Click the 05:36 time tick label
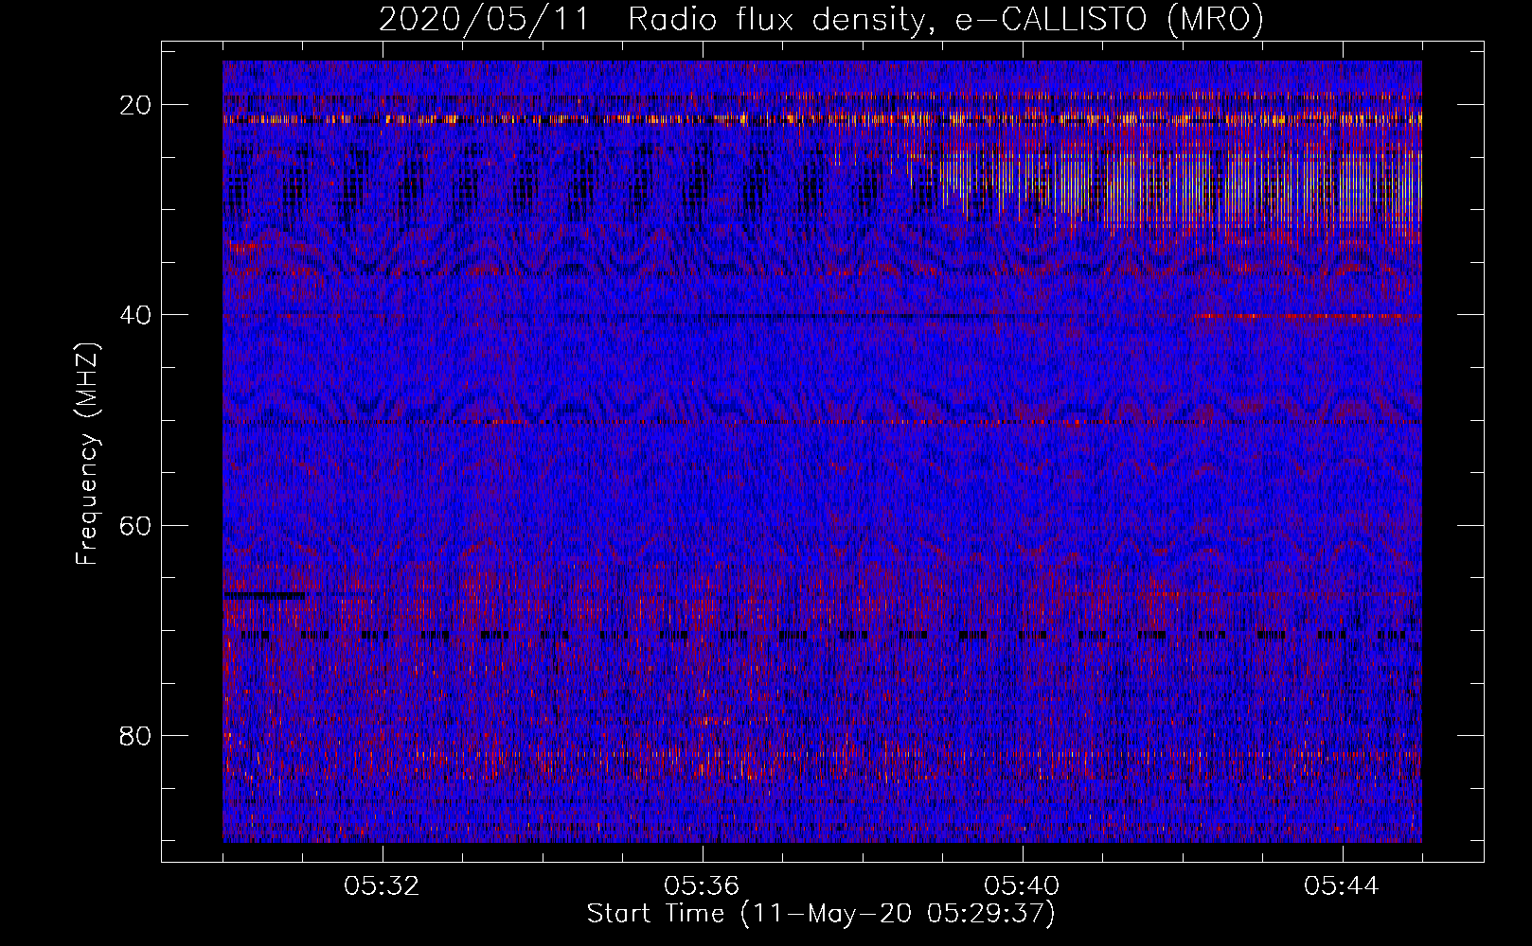This screenshot has height=946, width=1532. click(702, 886)
